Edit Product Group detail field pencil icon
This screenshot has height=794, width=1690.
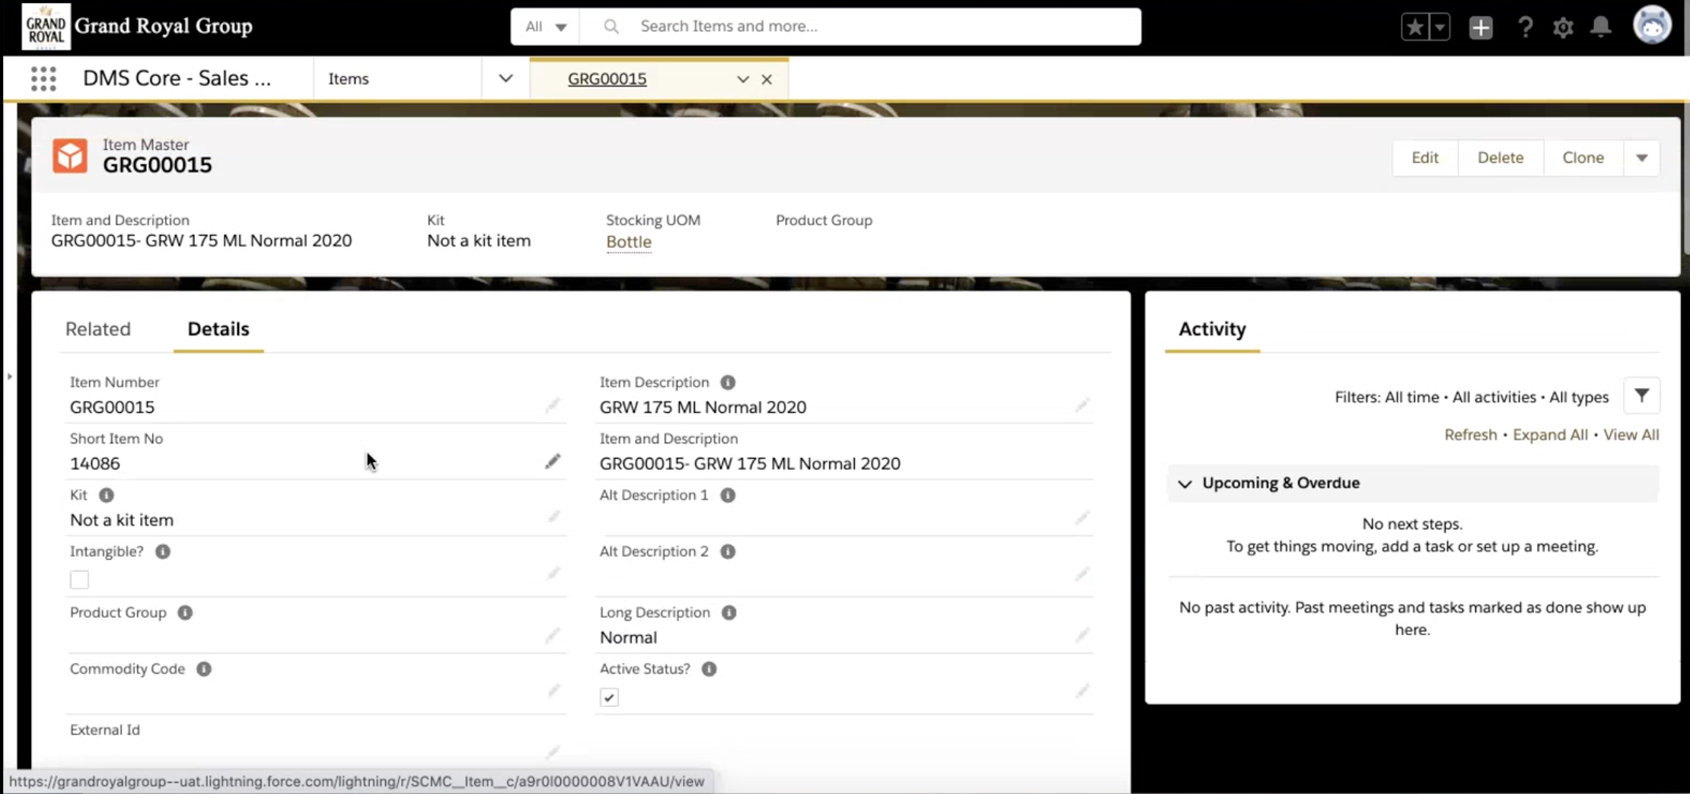(553, 635)
